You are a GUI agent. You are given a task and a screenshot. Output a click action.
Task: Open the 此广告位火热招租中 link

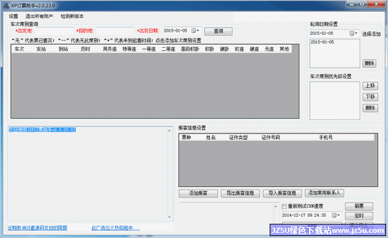pyautogui.click(x=116, y=228)
